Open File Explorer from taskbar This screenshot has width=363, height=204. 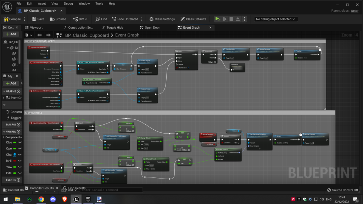pos(18,199)
